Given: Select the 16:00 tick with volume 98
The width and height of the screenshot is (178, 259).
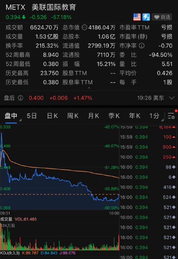Looking at the screenshot, I should [x=148, y=167].
